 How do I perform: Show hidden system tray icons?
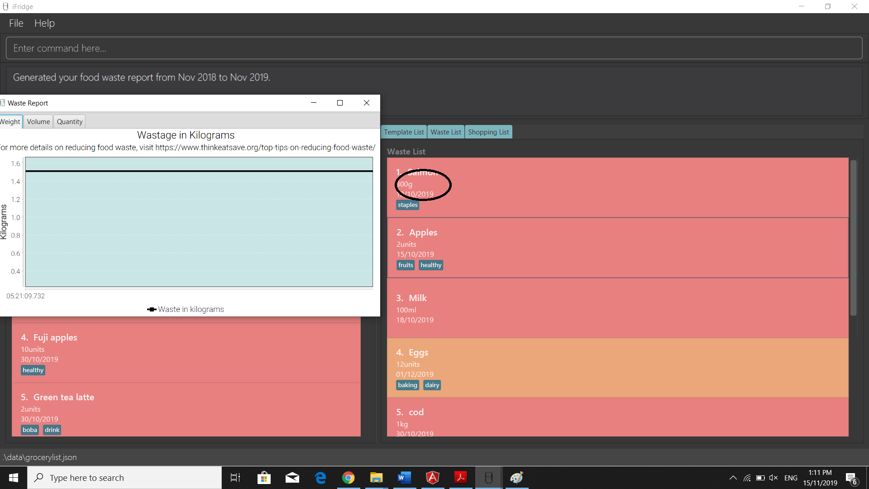click(733, 478)
